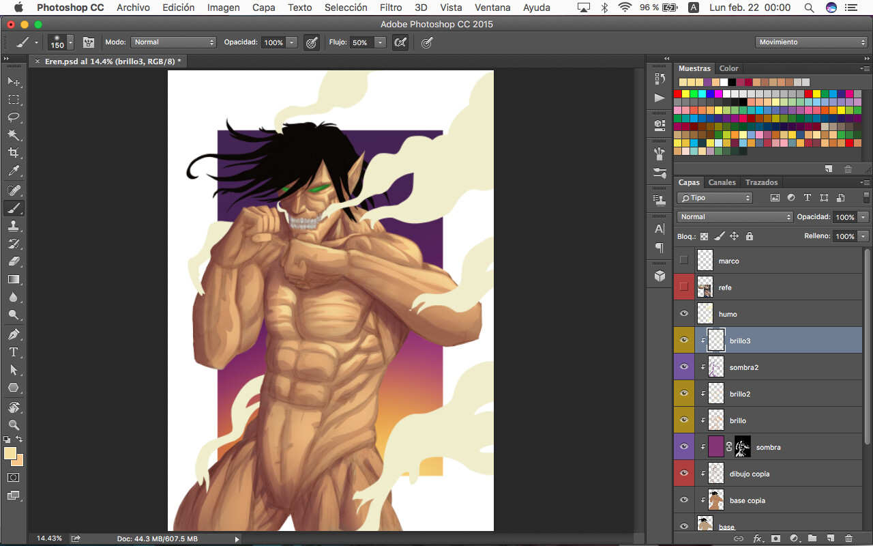873x546 pixels.
Task: Click the sombra layer mask thumbnail
Action: tap(743, 447)
